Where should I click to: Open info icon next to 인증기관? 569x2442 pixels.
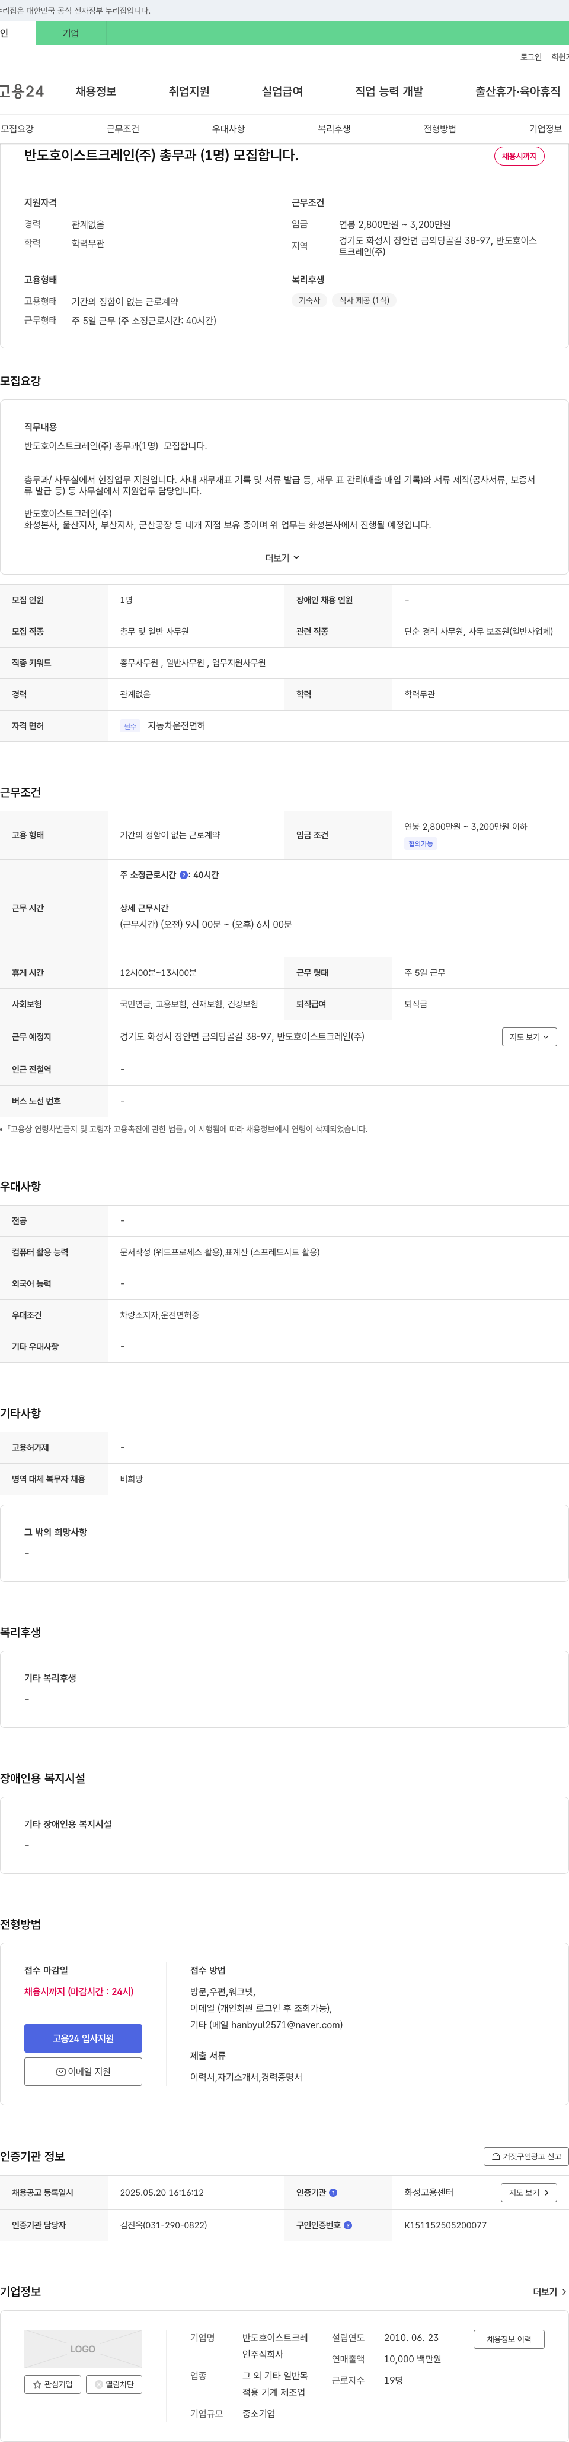(333, 2193)
